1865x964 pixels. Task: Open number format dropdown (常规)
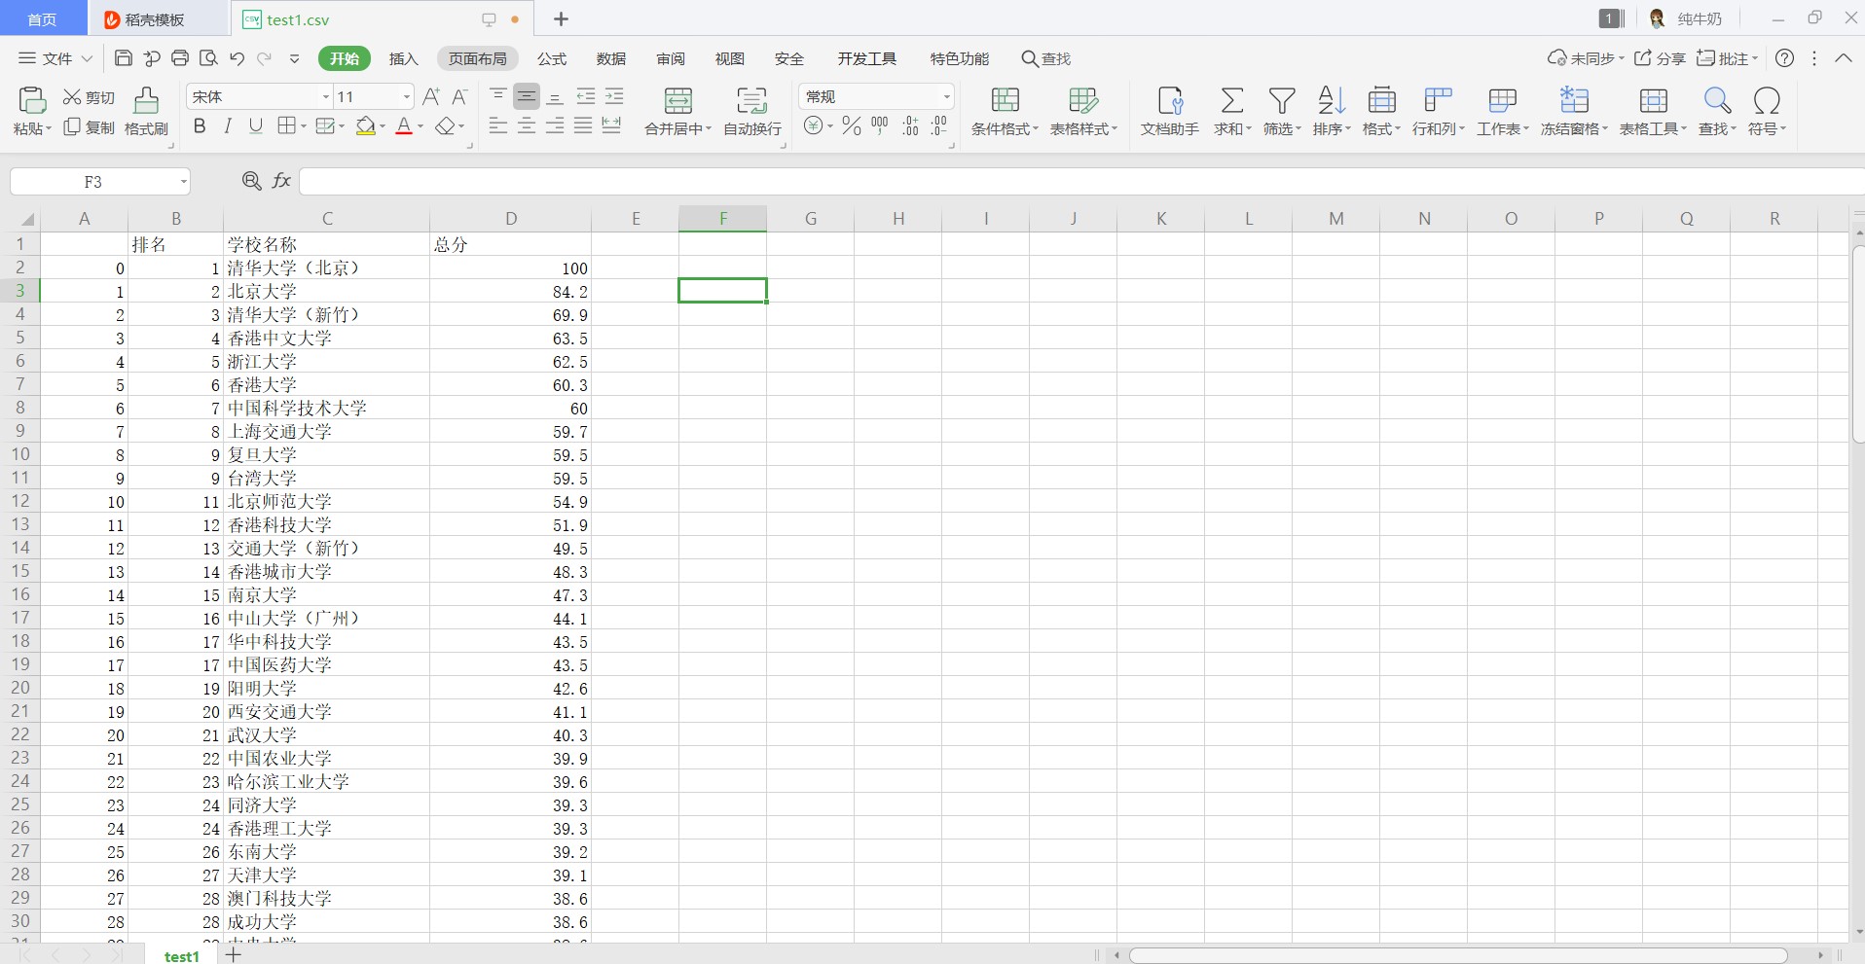point(946,96)
